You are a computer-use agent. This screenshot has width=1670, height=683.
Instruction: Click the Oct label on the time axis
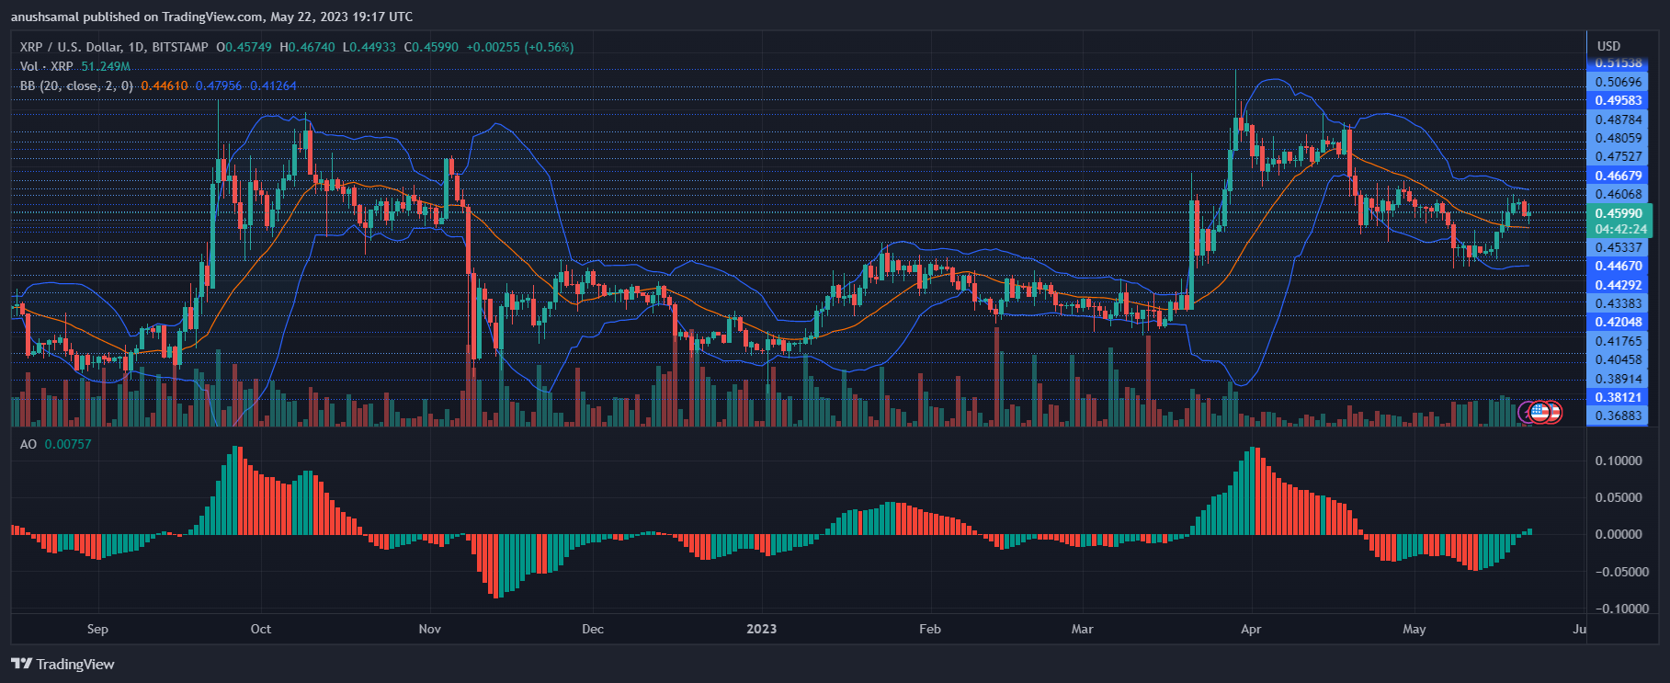pyautogui.click(x=261, y=629)
